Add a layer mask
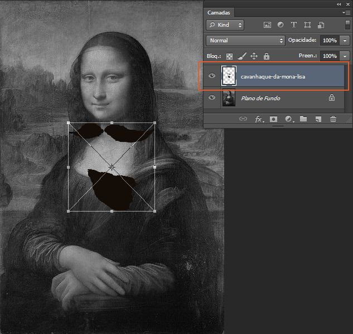 coord(273,119)
